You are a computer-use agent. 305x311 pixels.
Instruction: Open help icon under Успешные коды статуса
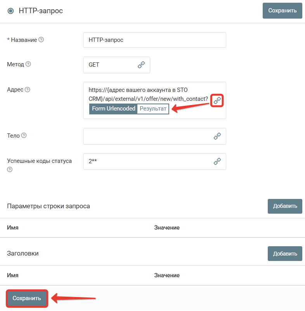(10, 169)
